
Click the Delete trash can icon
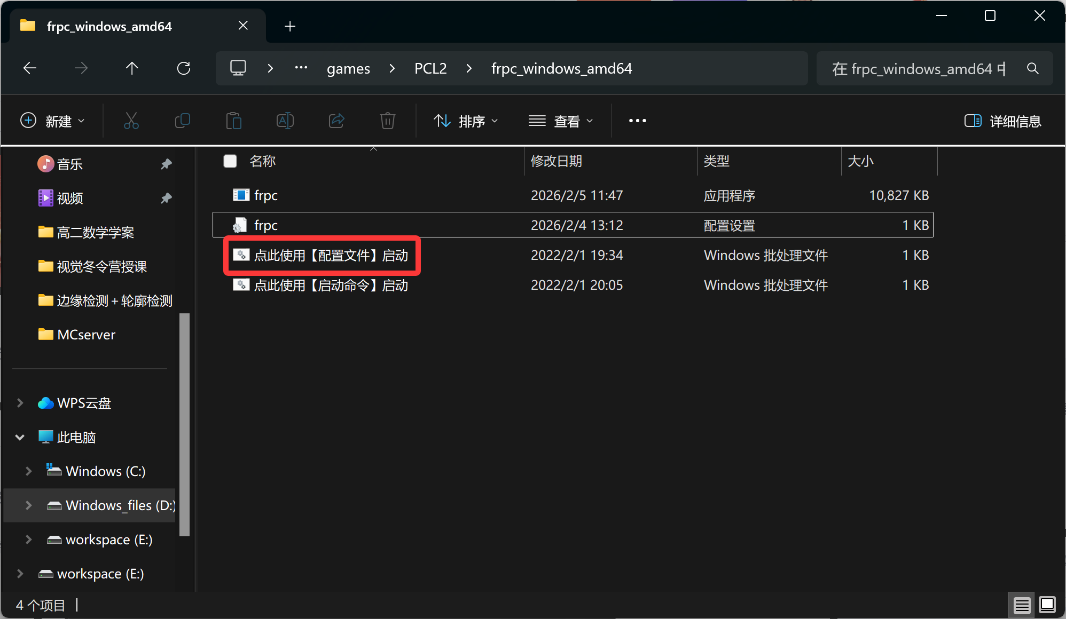tap(387, 121)
